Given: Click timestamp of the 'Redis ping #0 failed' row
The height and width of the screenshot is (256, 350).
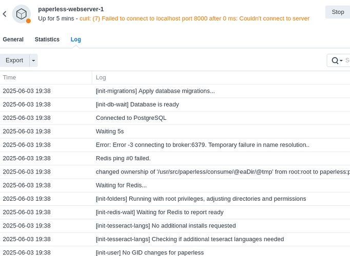Looking at the screenshot, I should click(27, 158).
